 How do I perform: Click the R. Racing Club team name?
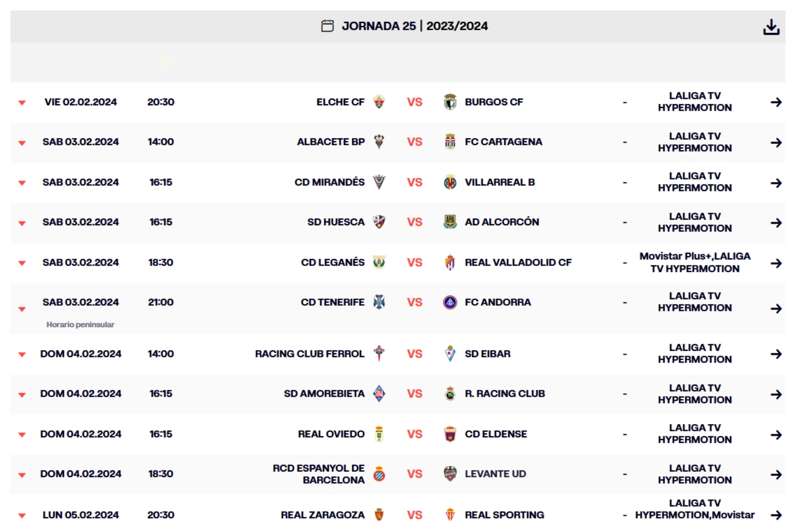505,393
